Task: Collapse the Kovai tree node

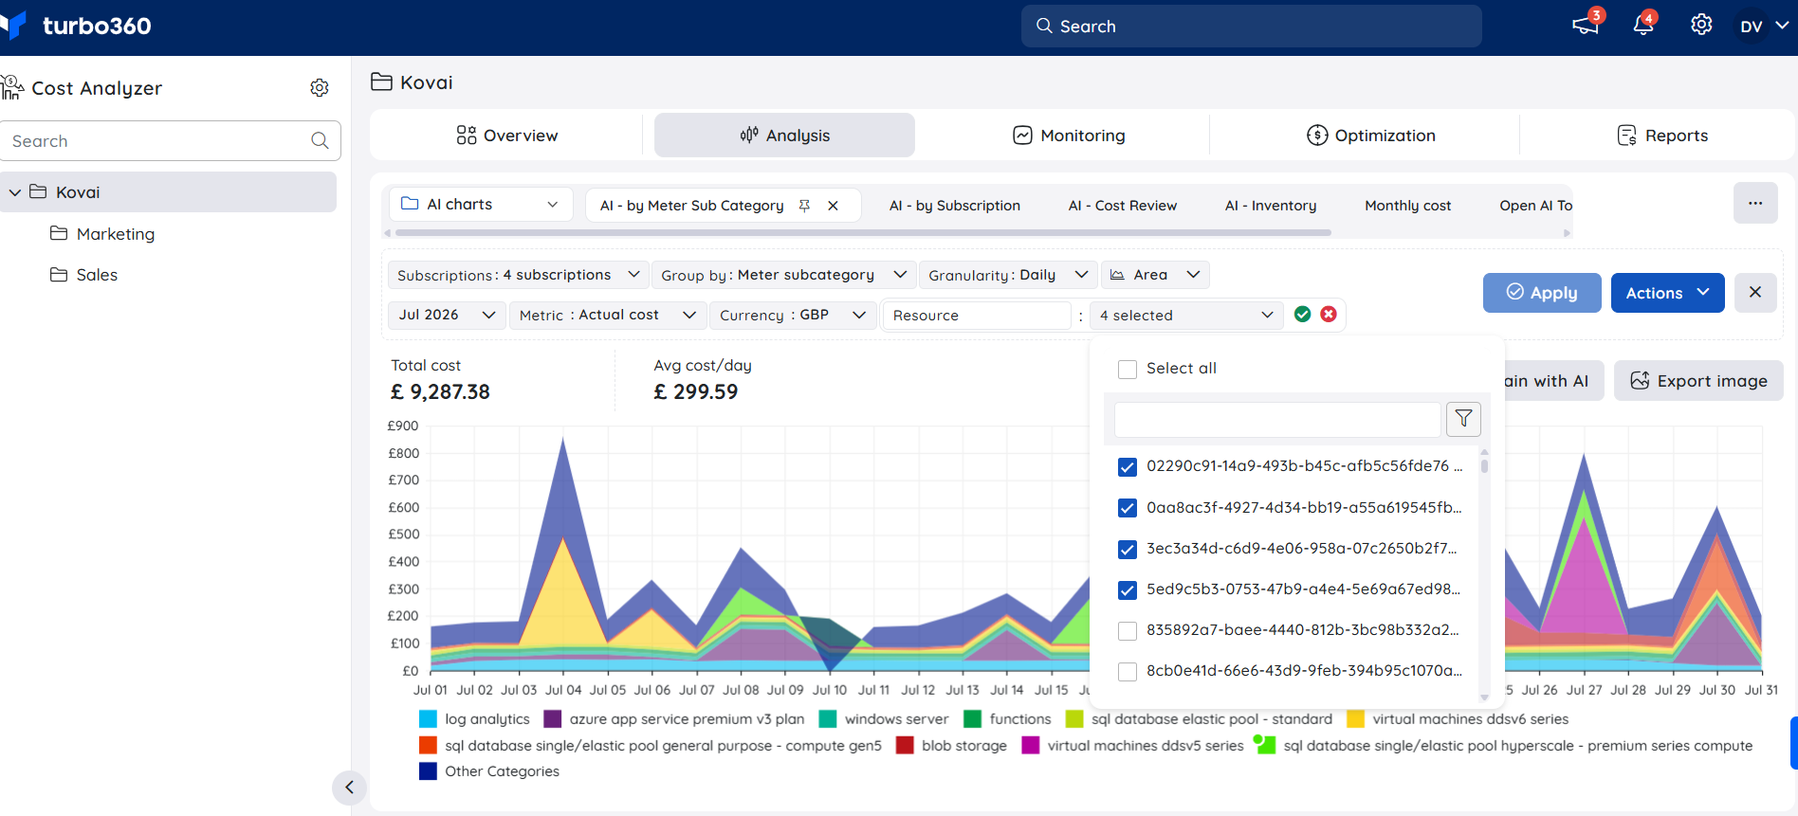Action: (15, 192)
